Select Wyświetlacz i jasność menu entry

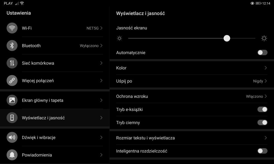tap(55, 118)
